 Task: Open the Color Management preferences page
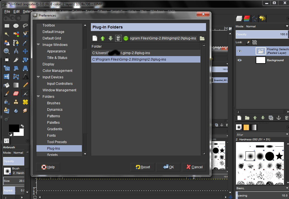click(x=57, y=70)
